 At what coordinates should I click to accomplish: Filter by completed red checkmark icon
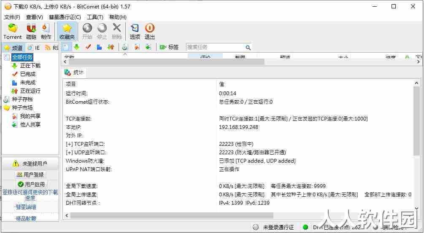tap(88, 47)
